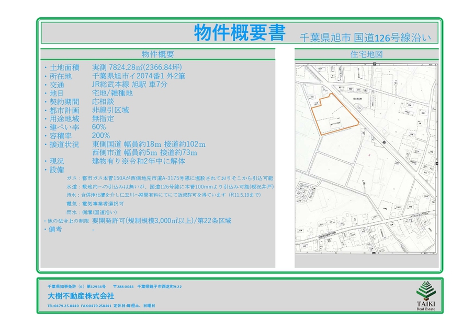Select the 契約期間 label
Image resolution: width=474 pixels, height=334 pixels.
point(64,102)
